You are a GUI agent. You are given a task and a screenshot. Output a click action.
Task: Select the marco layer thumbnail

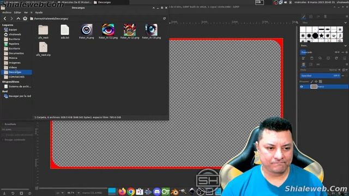[314, 87]
